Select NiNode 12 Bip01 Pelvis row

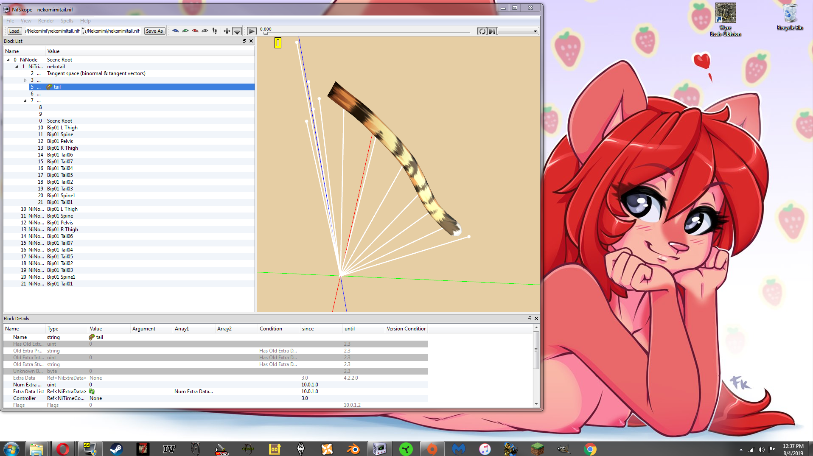[x=129, y=223]
